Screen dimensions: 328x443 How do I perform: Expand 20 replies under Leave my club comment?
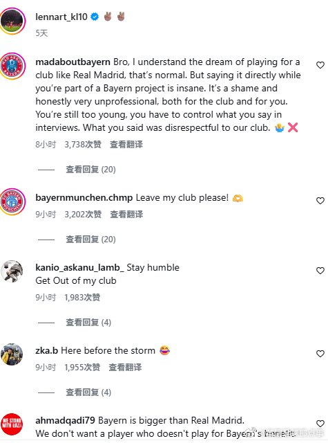click(90, 239)
